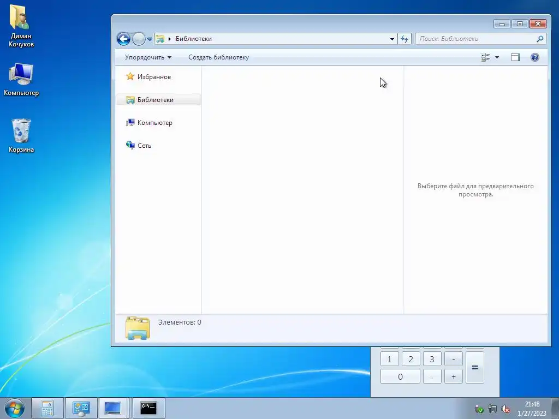The width and height of the screenshot is (559, 419).
Task: Select Сеть in the navigation pane
Action: tap(144, 145)
